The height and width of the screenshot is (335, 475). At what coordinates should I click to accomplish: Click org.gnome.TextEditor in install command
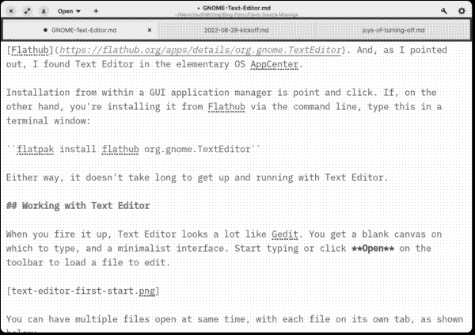[x=197, y=149]
